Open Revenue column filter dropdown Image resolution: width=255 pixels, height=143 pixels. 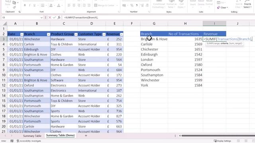[x=122, y=34]
